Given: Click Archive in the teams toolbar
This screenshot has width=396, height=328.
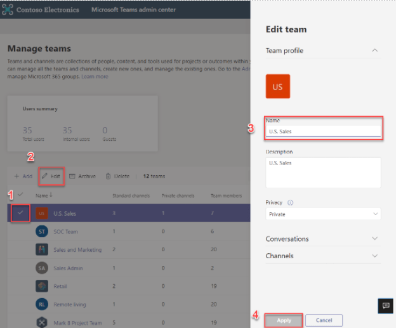Looking at the screenshot, I should [82, 176].
